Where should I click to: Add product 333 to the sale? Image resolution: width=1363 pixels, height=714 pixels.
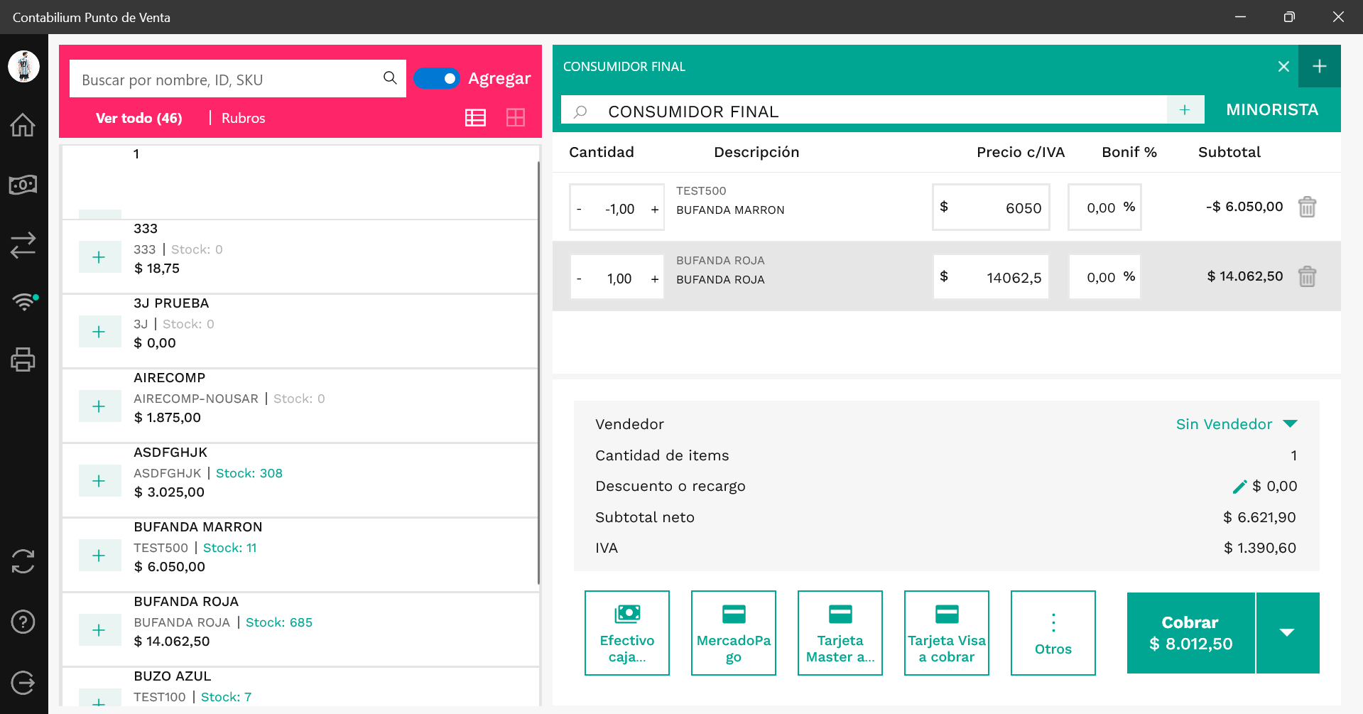pyautogui.click(x=99, y=257)
